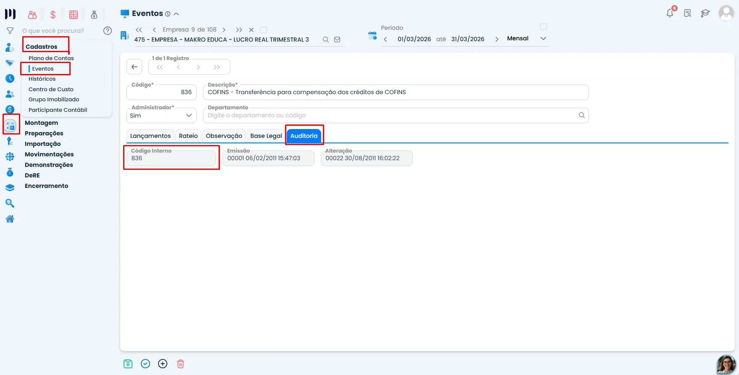This screenshot has width=739, height=375.
Task: Click the graduation cap training icon
Action: 705,13
